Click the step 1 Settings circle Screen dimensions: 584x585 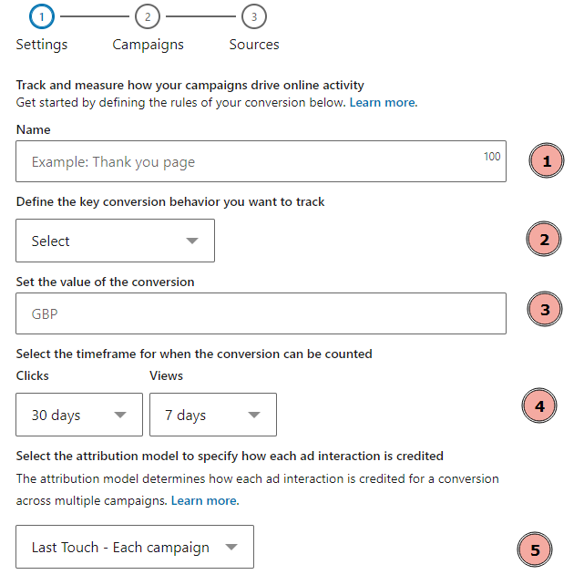tap(42, 16)
